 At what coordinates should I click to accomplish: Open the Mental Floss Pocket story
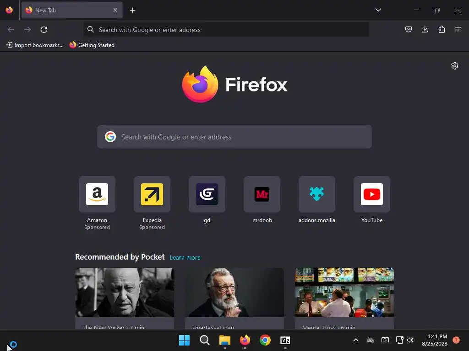point(344,298)
